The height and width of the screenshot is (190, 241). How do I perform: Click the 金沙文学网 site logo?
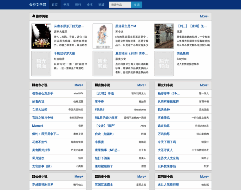coord(38,5)
